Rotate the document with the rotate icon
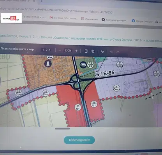This screenshot has height=155, width=162. [92, 52]
